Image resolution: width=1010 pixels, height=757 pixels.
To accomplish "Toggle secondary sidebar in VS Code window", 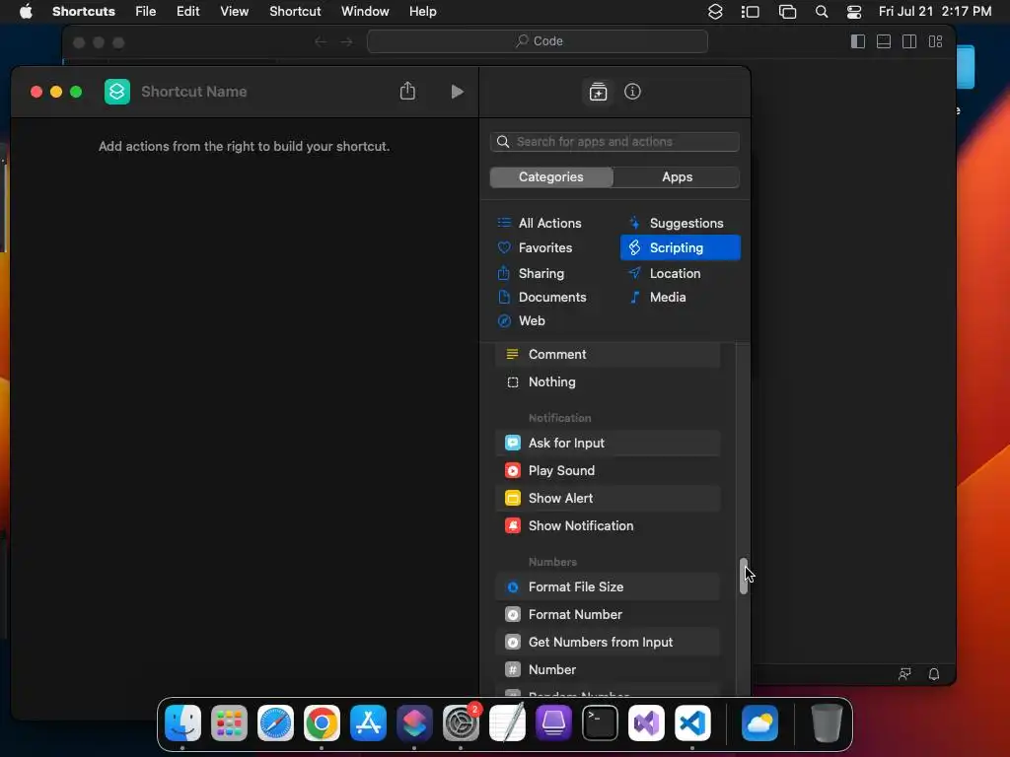I will coord(909,41).
